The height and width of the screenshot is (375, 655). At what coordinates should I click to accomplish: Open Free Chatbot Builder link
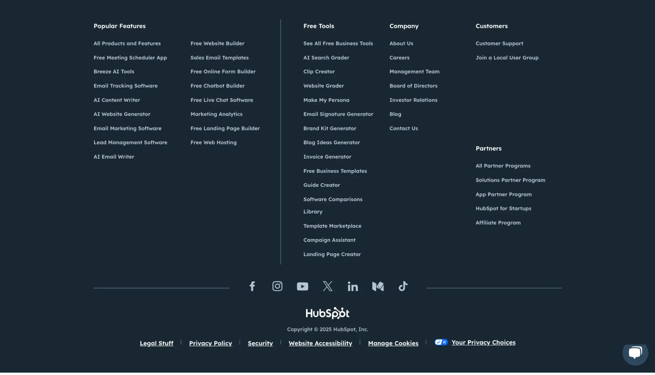click(218, 86)
